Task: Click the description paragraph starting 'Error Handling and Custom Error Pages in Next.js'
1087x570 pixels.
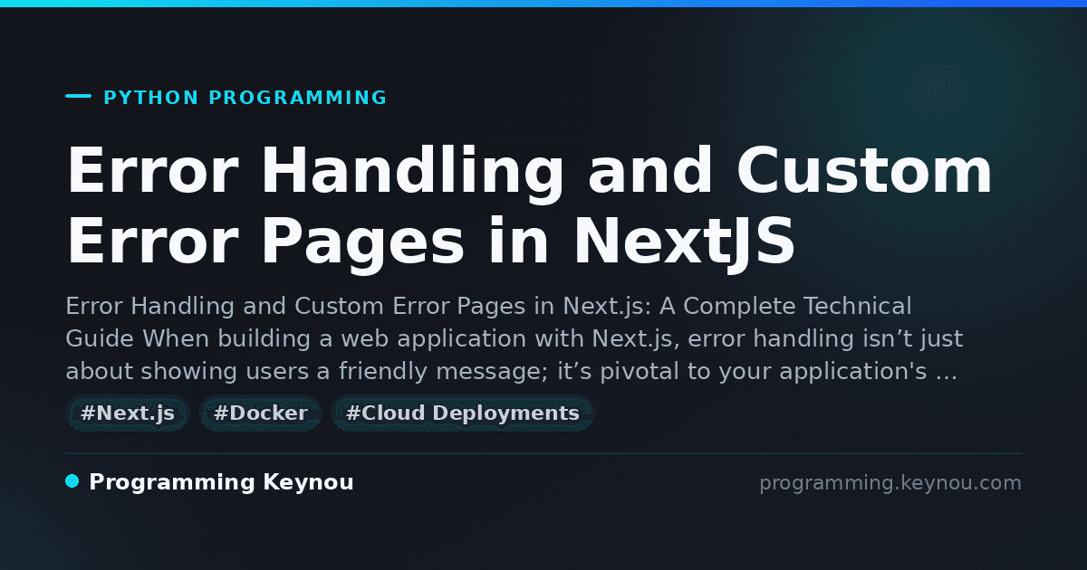Action: point(514,339)
